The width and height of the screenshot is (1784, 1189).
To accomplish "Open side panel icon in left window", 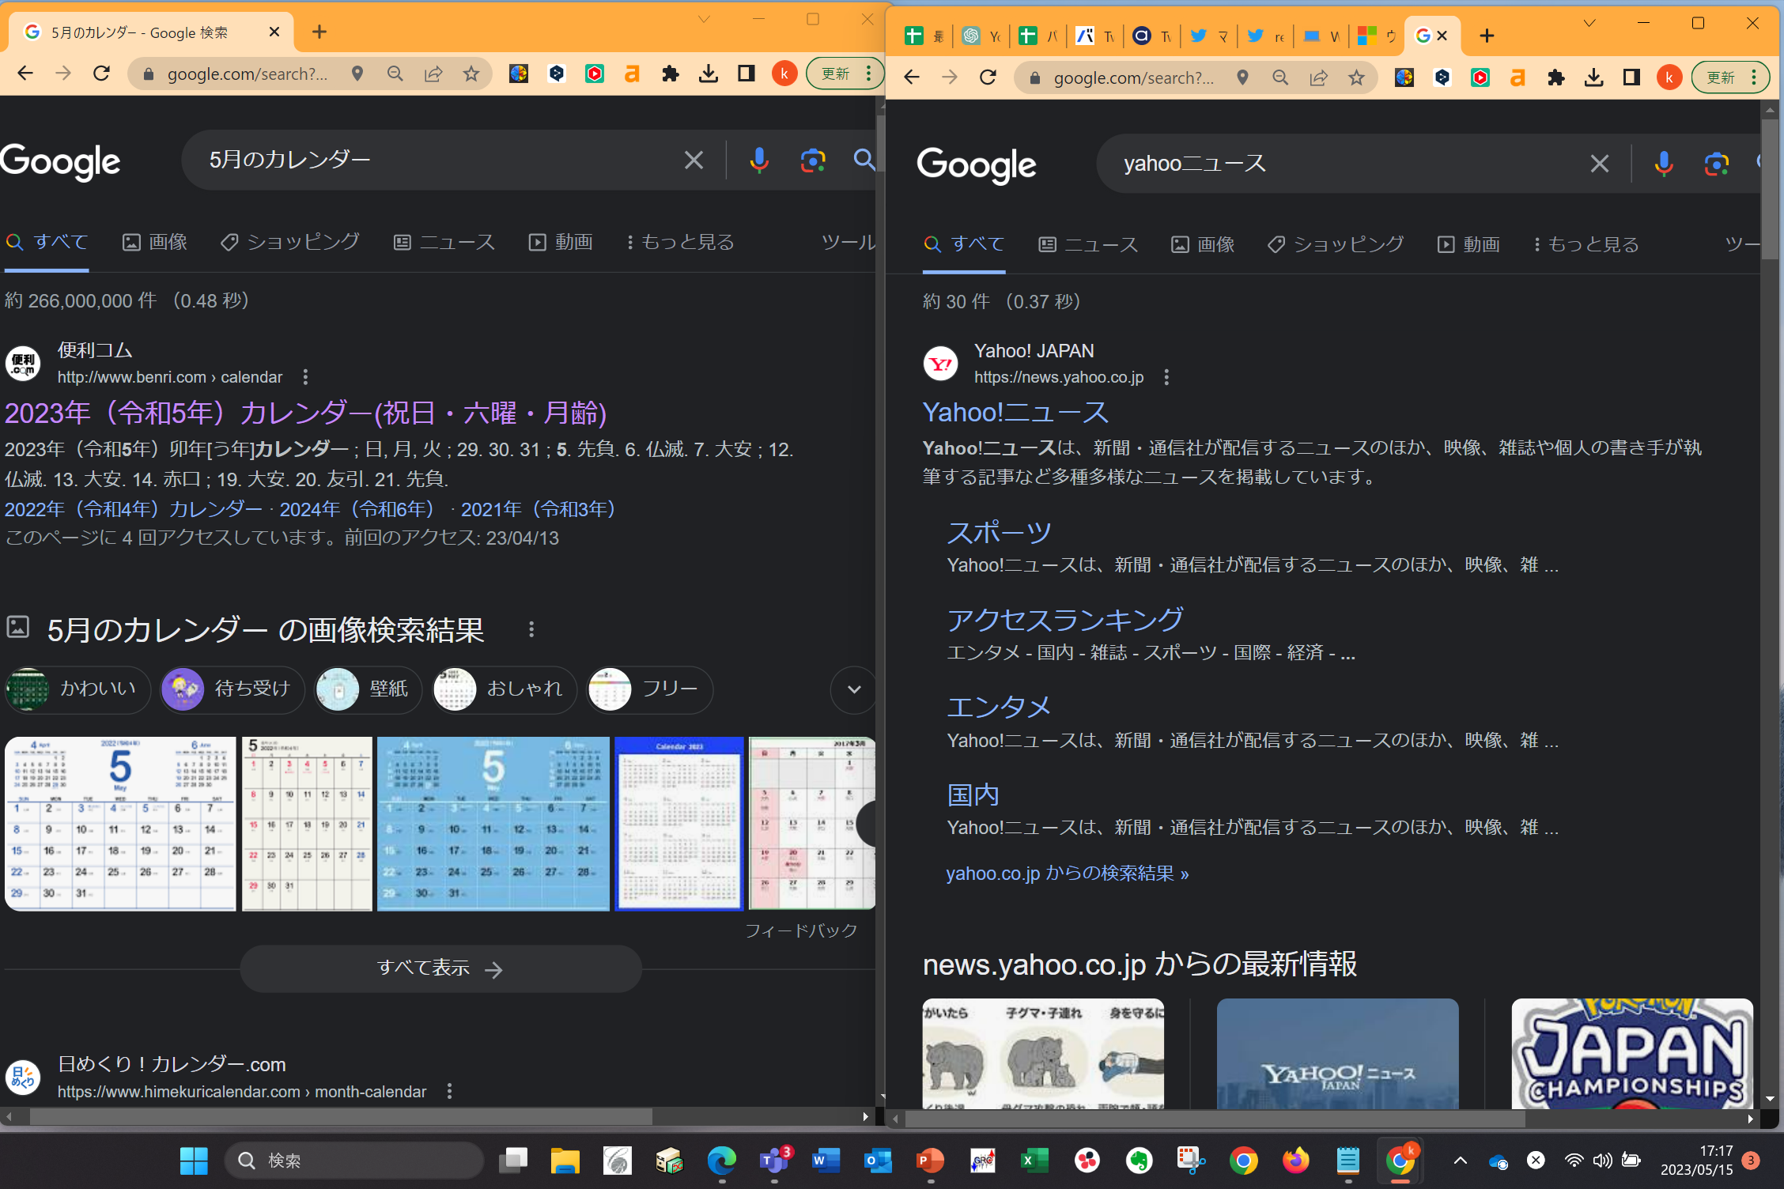I will (x=746, y=74).
